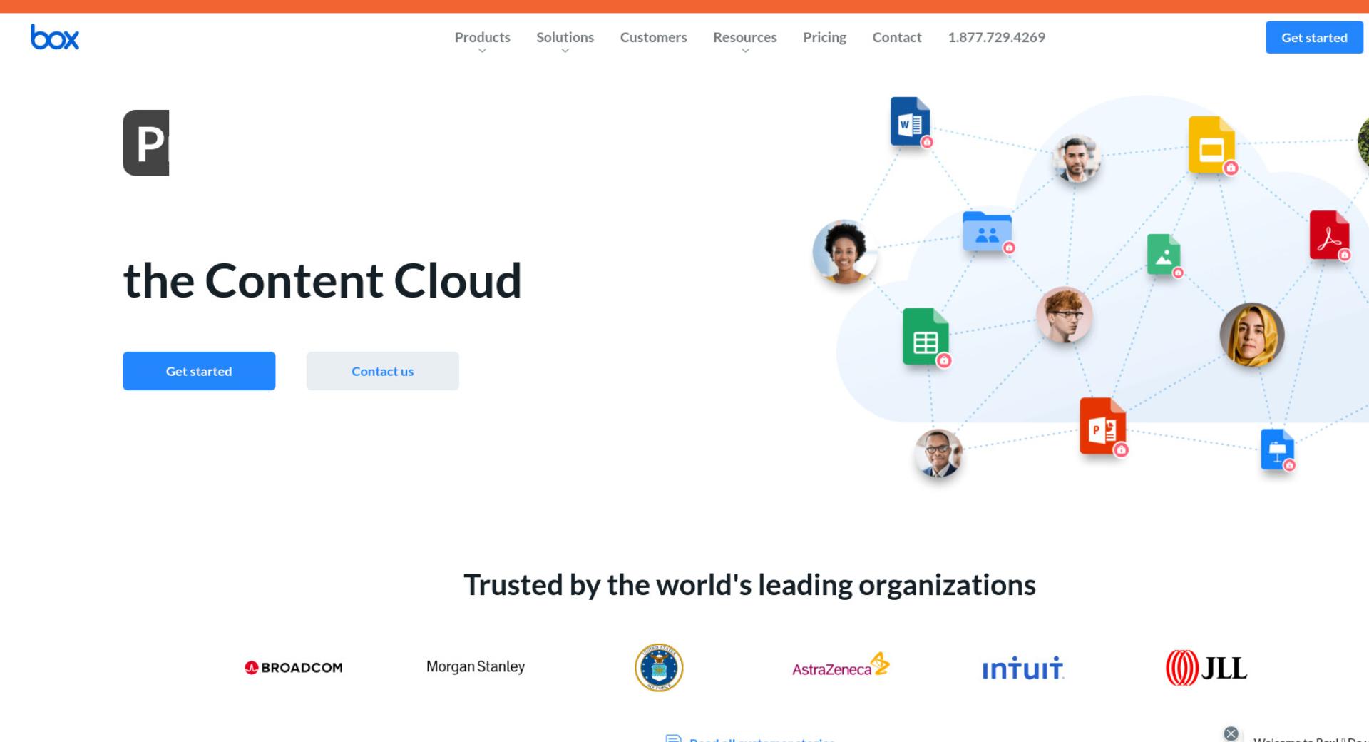Click the dark P tile icon

tap(145, 143)
